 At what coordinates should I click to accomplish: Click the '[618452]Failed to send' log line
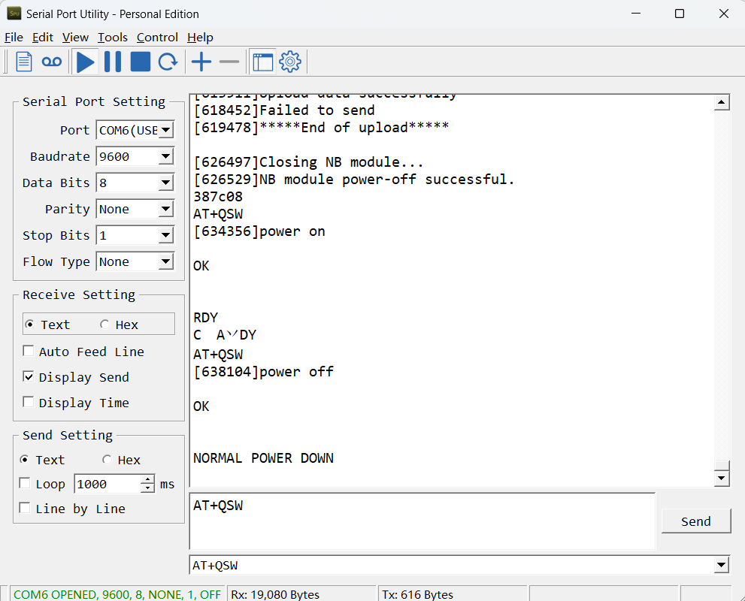(x=283, y=110)
